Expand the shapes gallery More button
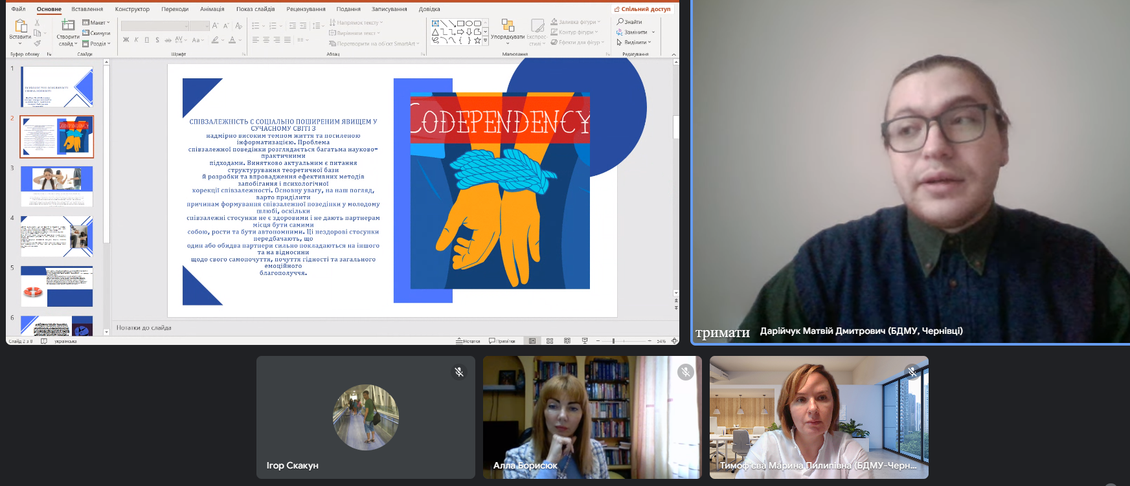This screenshot has width=1130, height=486. coord(486,40)
